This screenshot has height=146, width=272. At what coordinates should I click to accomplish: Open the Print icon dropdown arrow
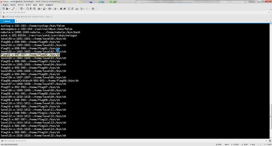tap(42, 9)
